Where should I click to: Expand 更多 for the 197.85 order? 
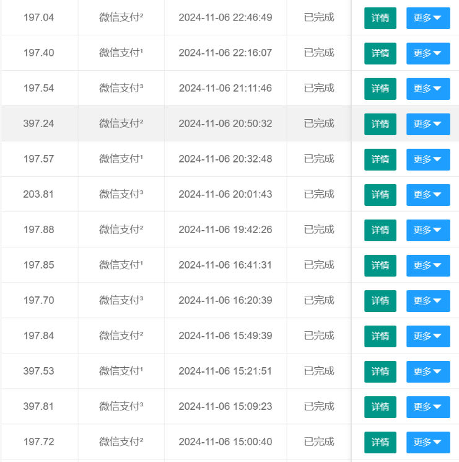427,265
